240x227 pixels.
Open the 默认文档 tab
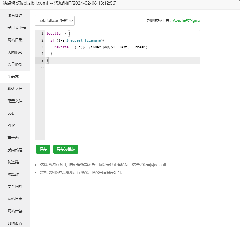click(x=15, y=89)
